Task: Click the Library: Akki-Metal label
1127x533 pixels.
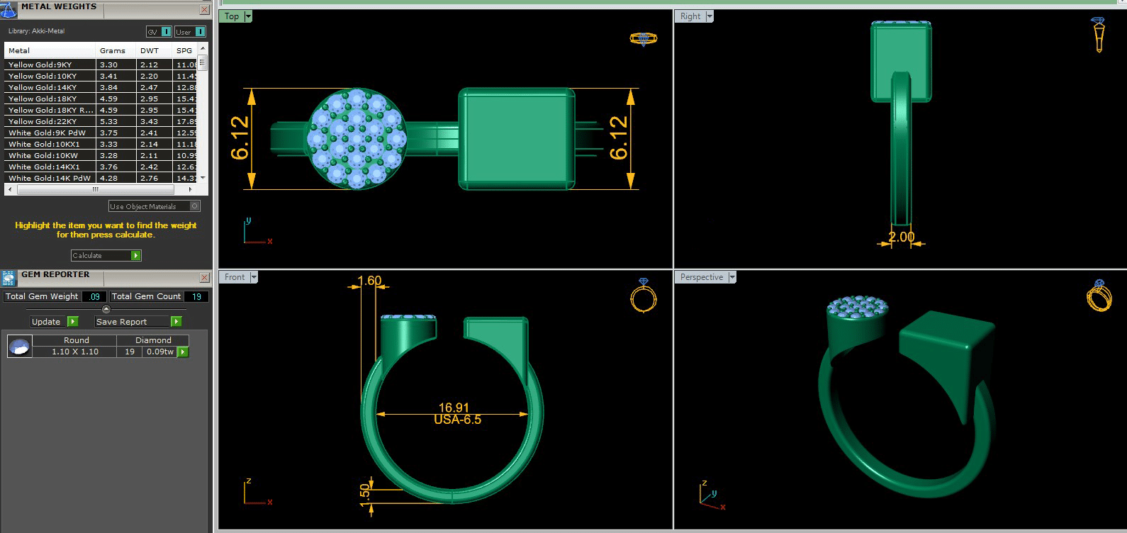Action: pyautogui.click(x=36, y=31)
